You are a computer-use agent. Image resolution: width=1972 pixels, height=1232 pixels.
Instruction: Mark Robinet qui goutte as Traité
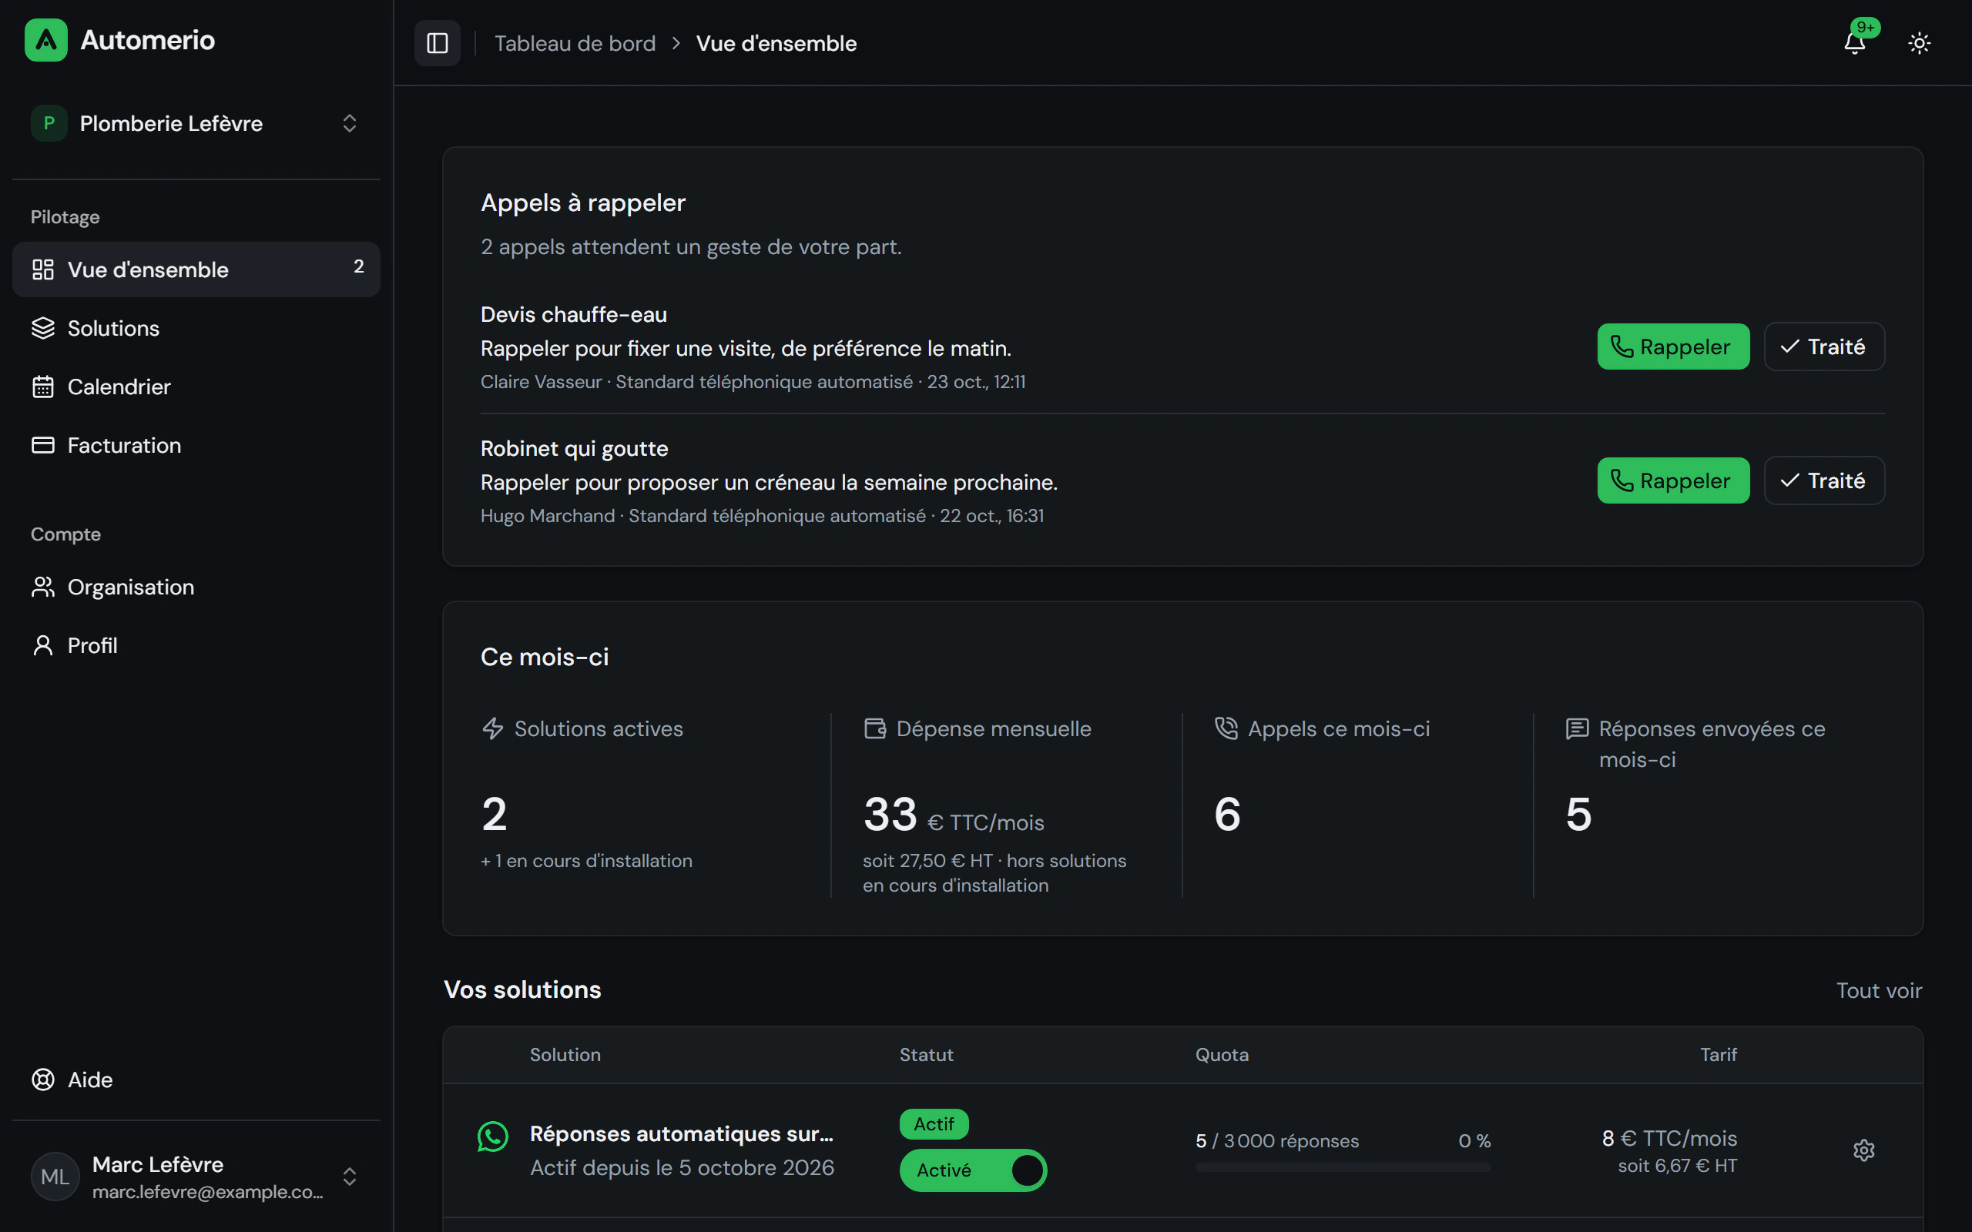1823,480
